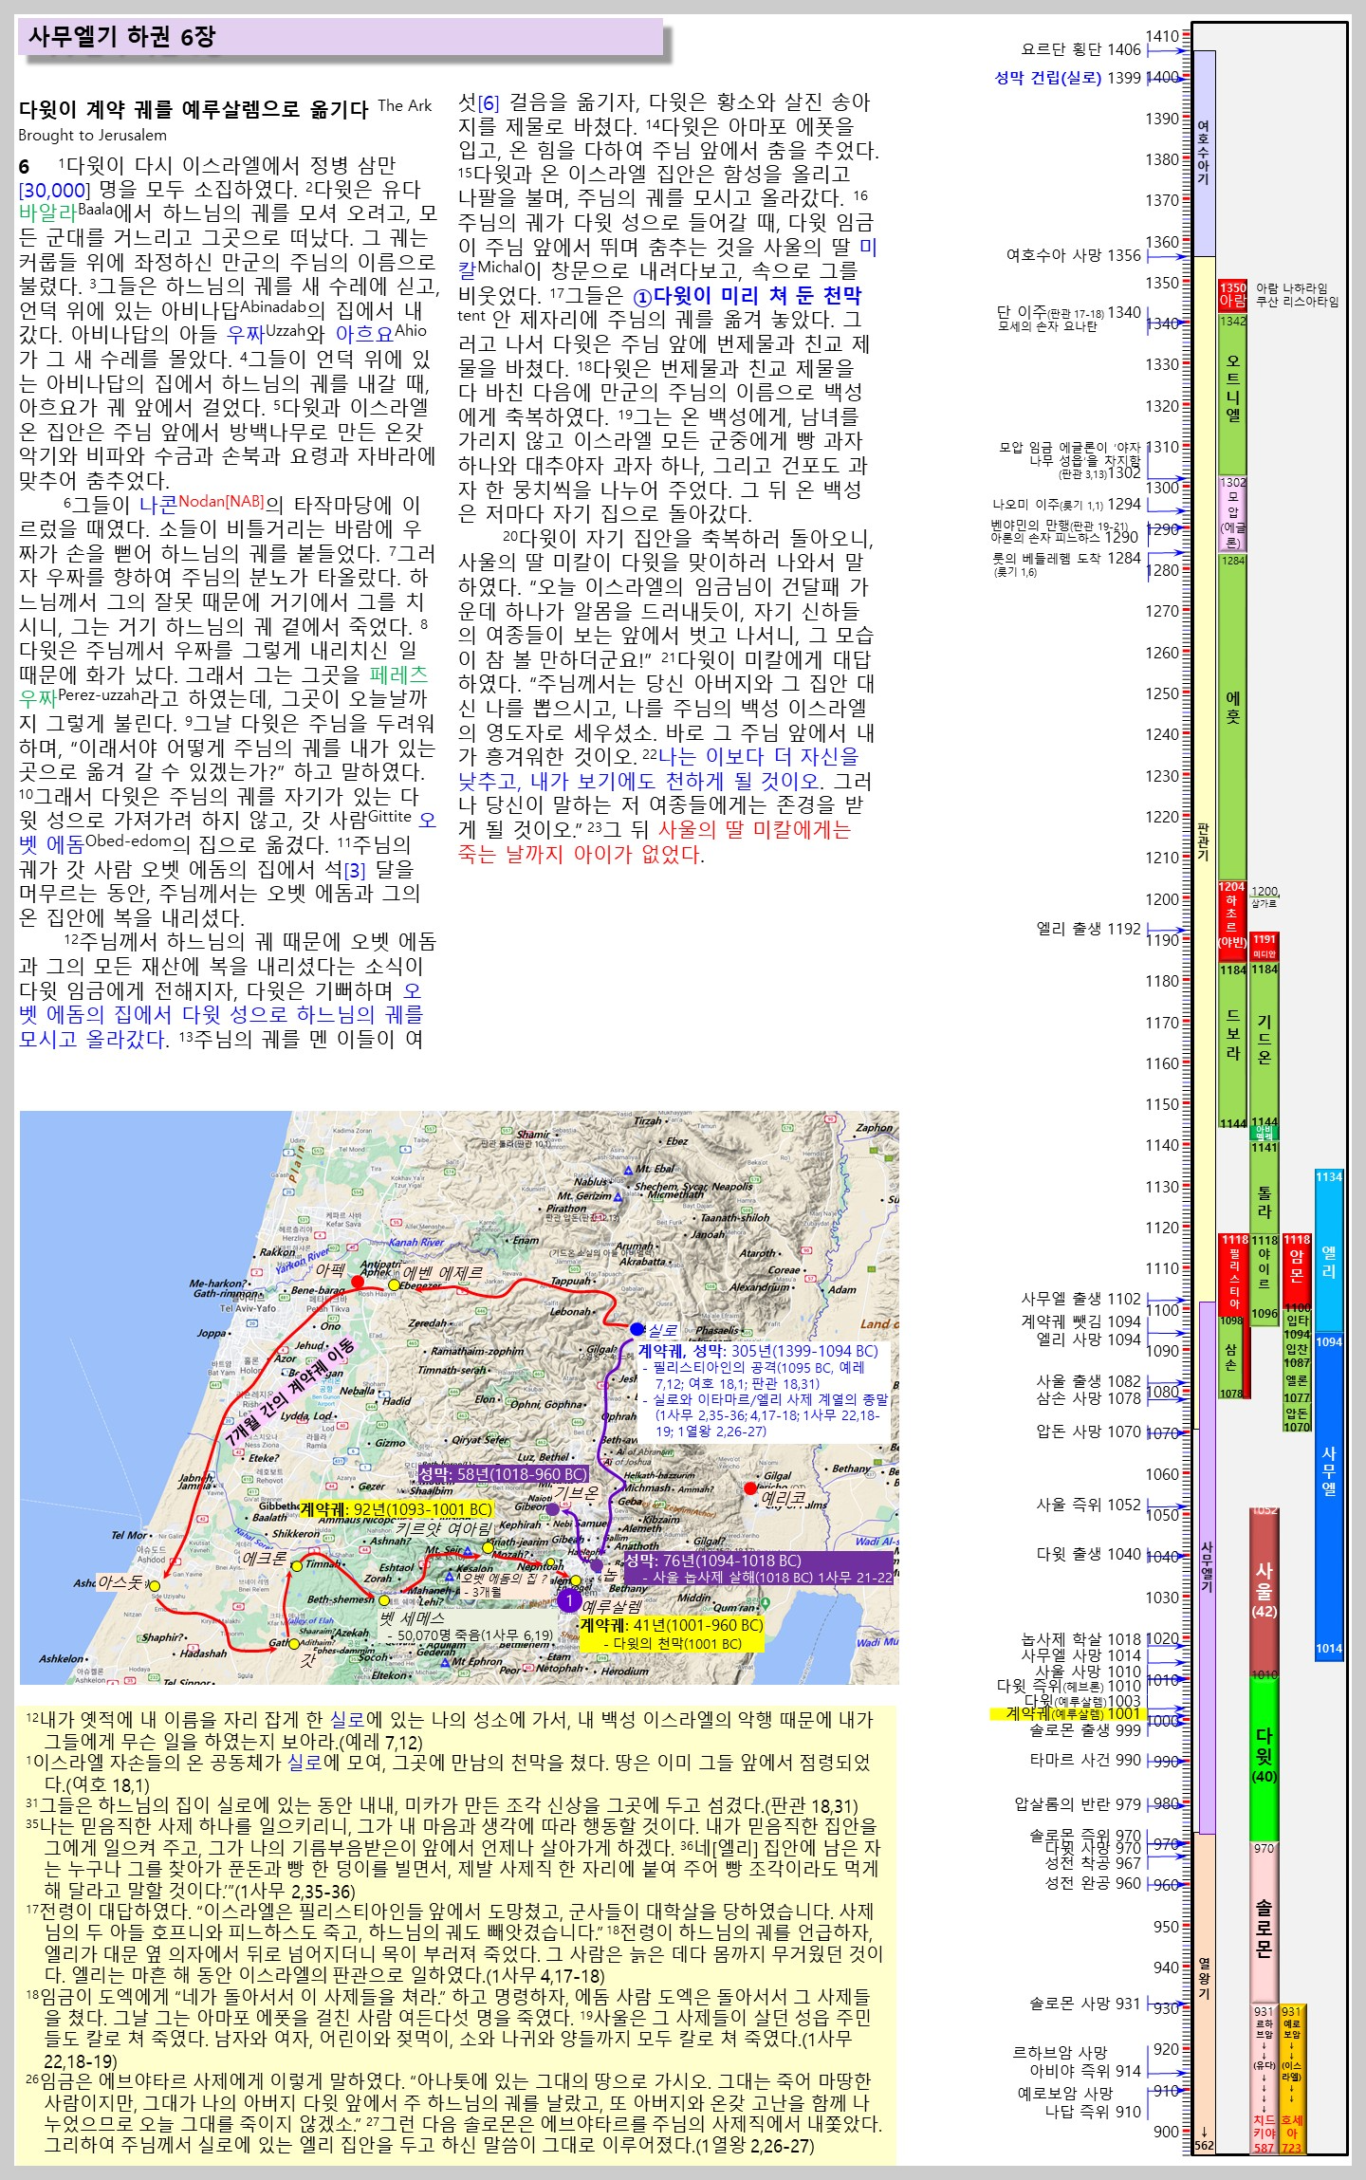
Task: Click the 드보라 timeline bar
Action: (x=1232, y=1044)
